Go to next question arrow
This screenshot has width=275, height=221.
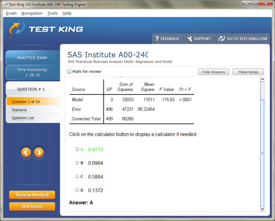click(39, 152)
